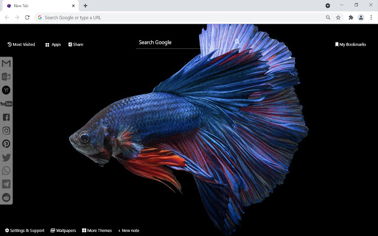
Task: Add a New note
Action: (129, 231)
